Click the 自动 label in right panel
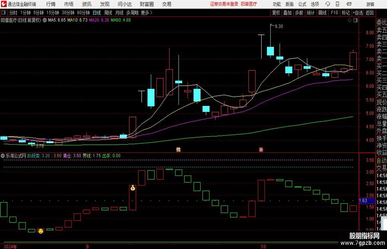This screenshot has height=249, width=387. click(x=382, y=161)
